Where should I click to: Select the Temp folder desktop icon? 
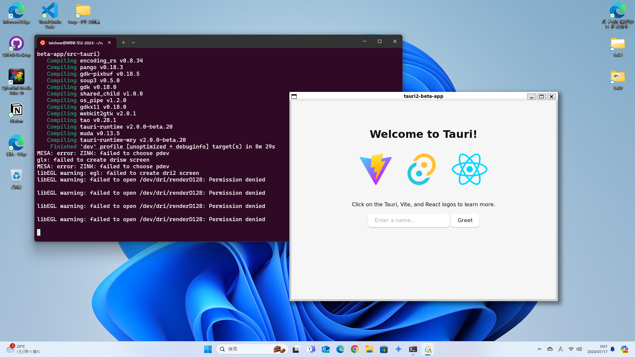coord(83,14)
